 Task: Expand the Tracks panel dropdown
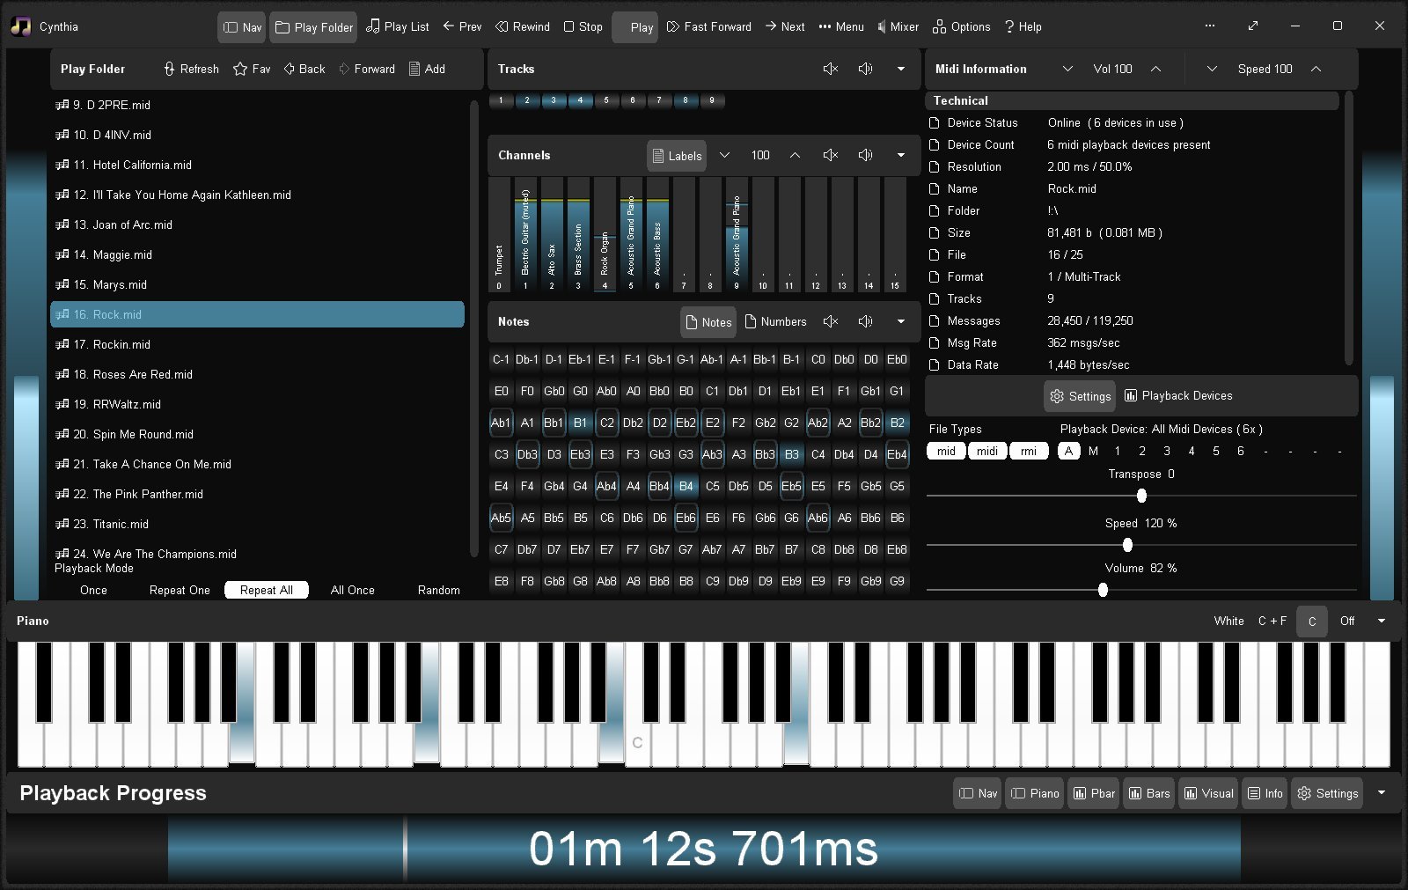coord(900,69)
